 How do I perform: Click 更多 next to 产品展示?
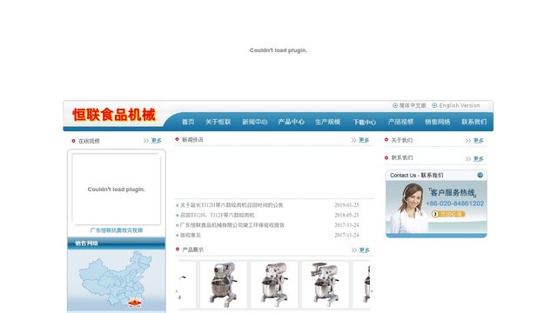365,250
